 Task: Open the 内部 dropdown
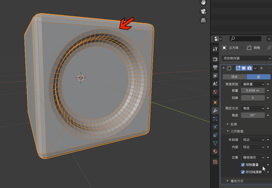click(253, 147)
